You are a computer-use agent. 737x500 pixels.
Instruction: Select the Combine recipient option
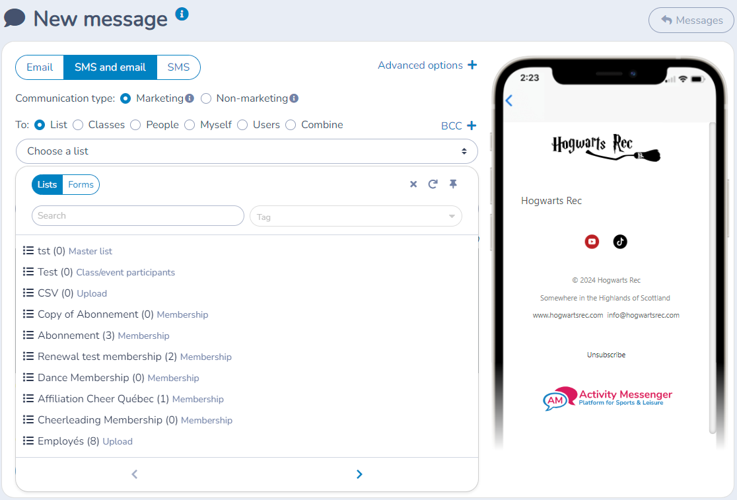tap(291, 125)
